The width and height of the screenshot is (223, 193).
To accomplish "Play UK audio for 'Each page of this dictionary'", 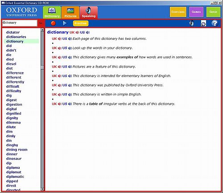I will coord(60,39).
